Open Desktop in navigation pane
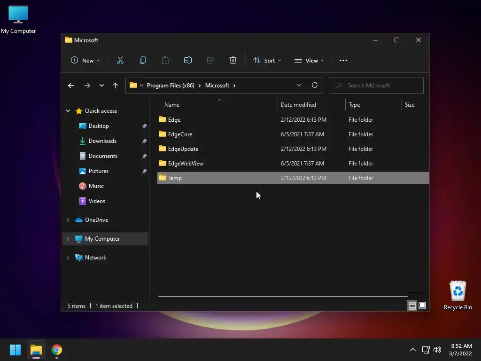 point(99,126)
